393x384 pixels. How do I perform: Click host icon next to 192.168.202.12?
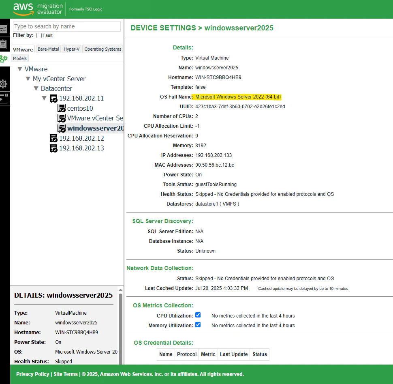[x=53, y=138]
